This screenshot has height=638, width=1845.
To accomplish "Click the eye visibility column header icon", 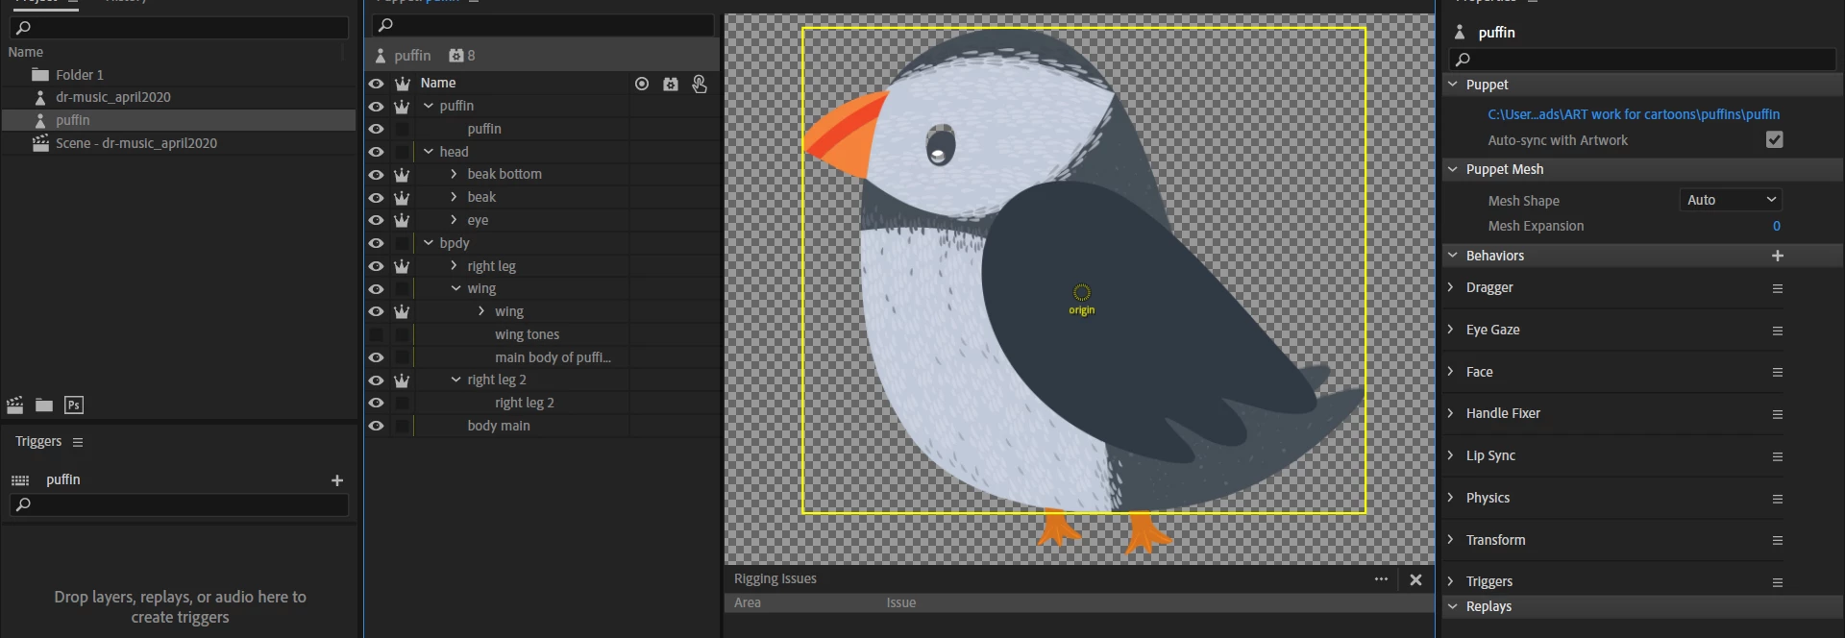I will click(x=376, y=84).
